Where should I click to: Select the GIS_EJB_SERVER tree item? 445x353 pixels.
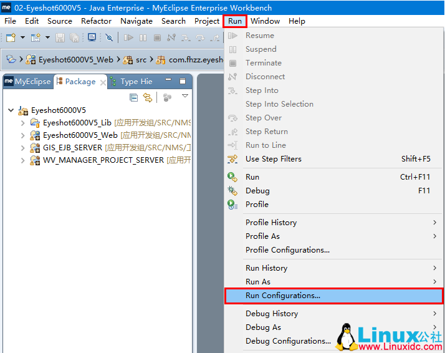pos(110,148)
